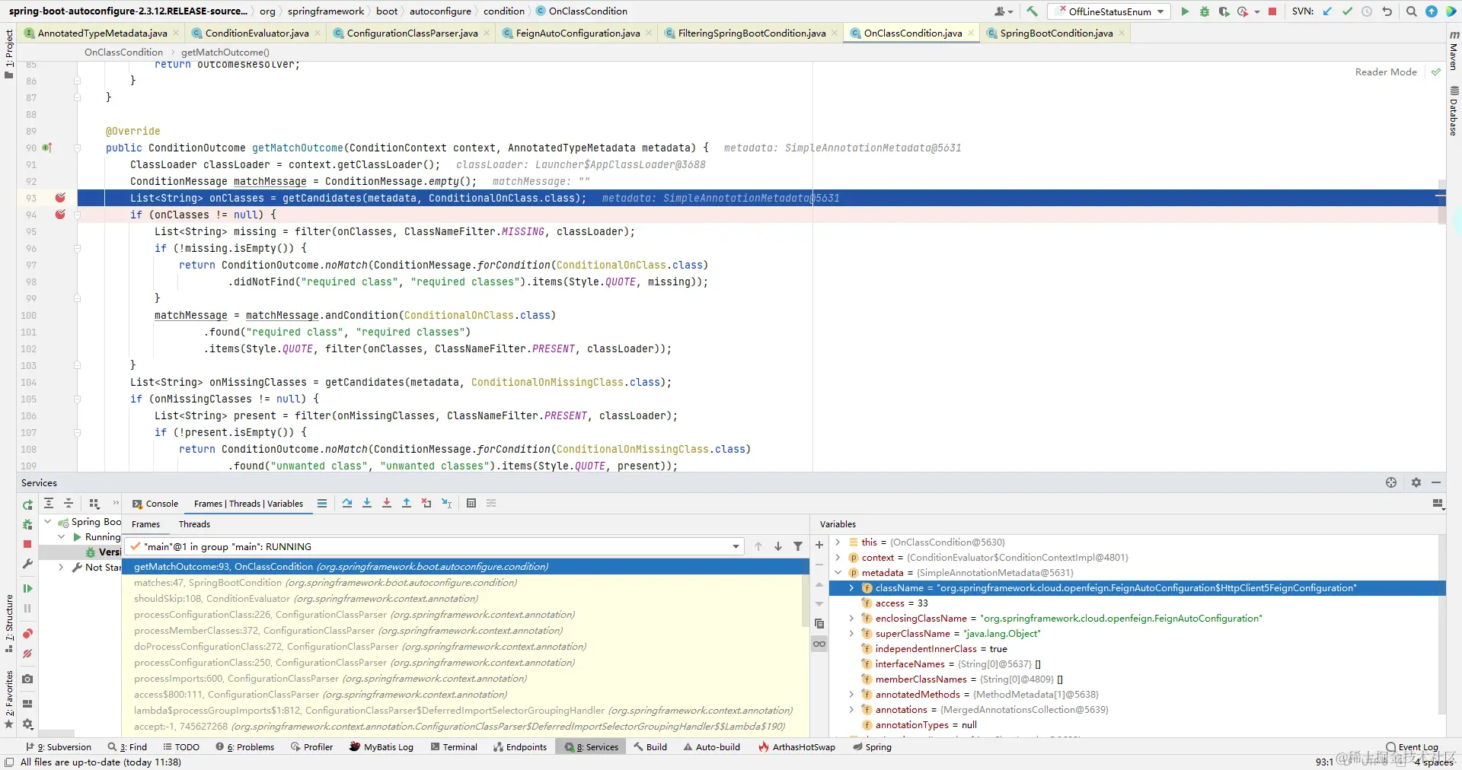Expand the 'context' variable node
1462x770 pixels.
coord(838,558)
